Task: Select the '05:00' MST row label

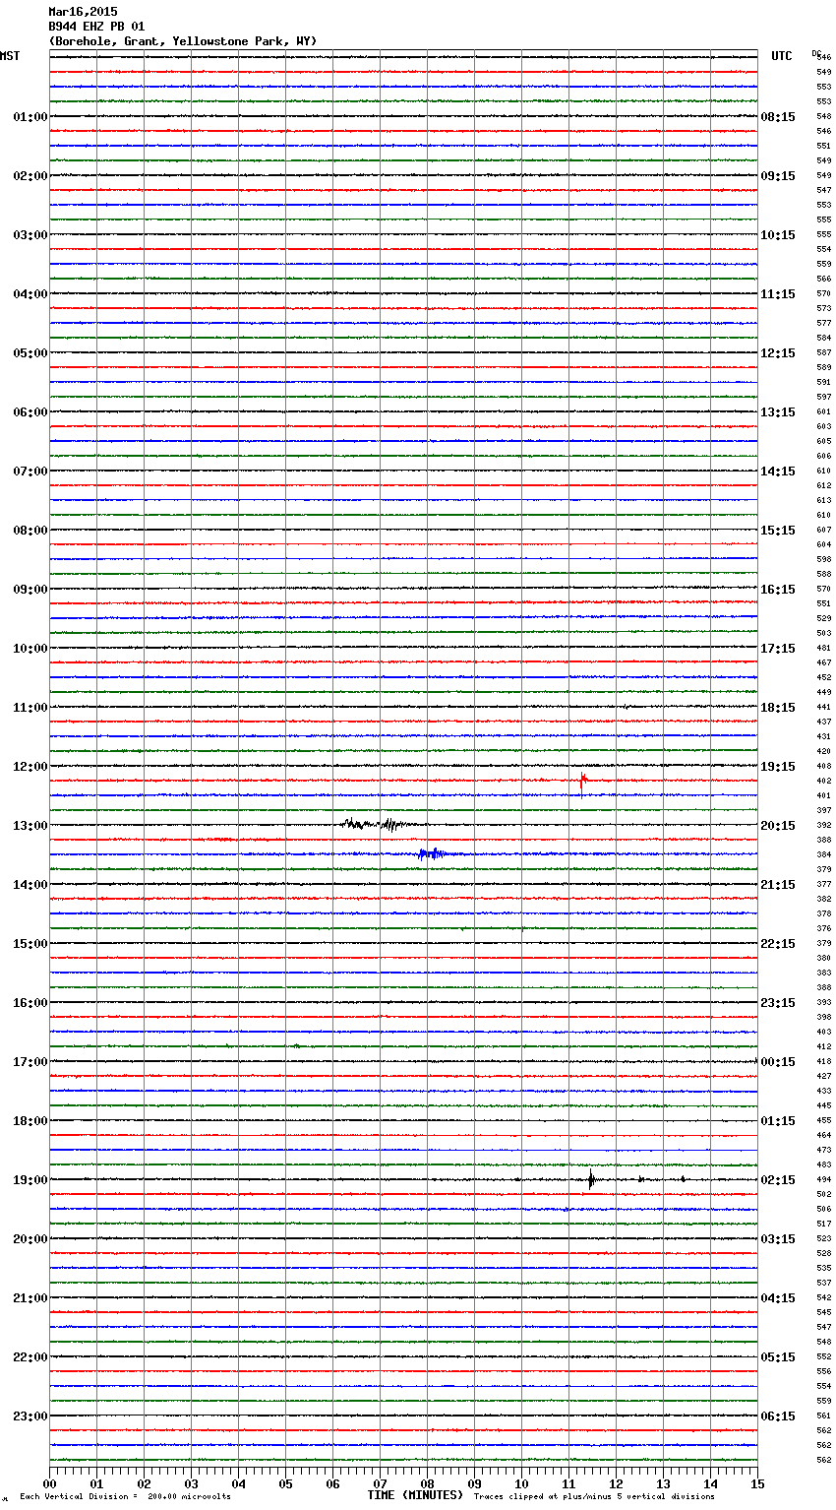Action: [x=30, y=353]
